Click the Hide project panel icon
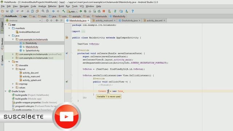The height and width of the screenshot is (131, 233). pos(62,20)
